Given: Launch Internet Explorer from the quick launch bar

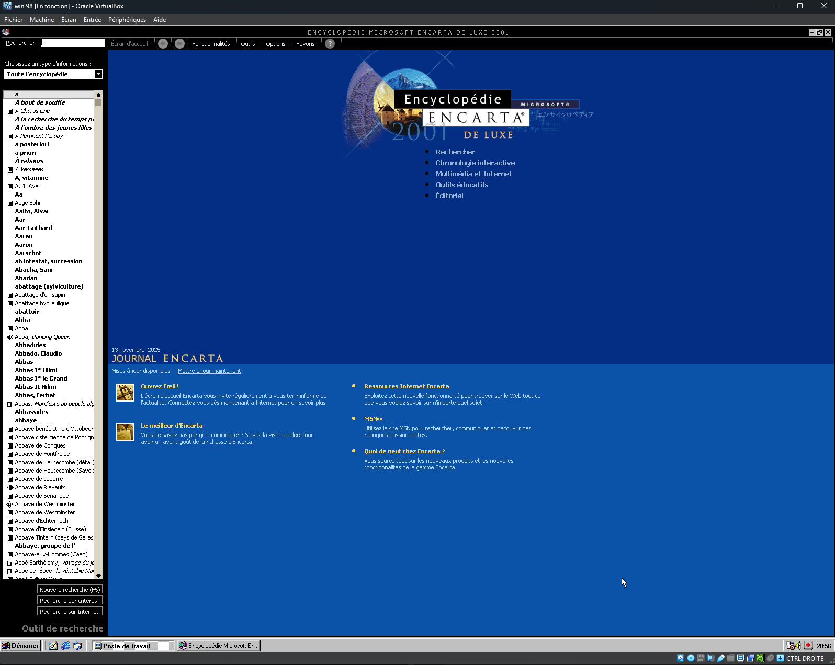Looking at the screenshot, I should pyautogui.click(x=65, y=646).
